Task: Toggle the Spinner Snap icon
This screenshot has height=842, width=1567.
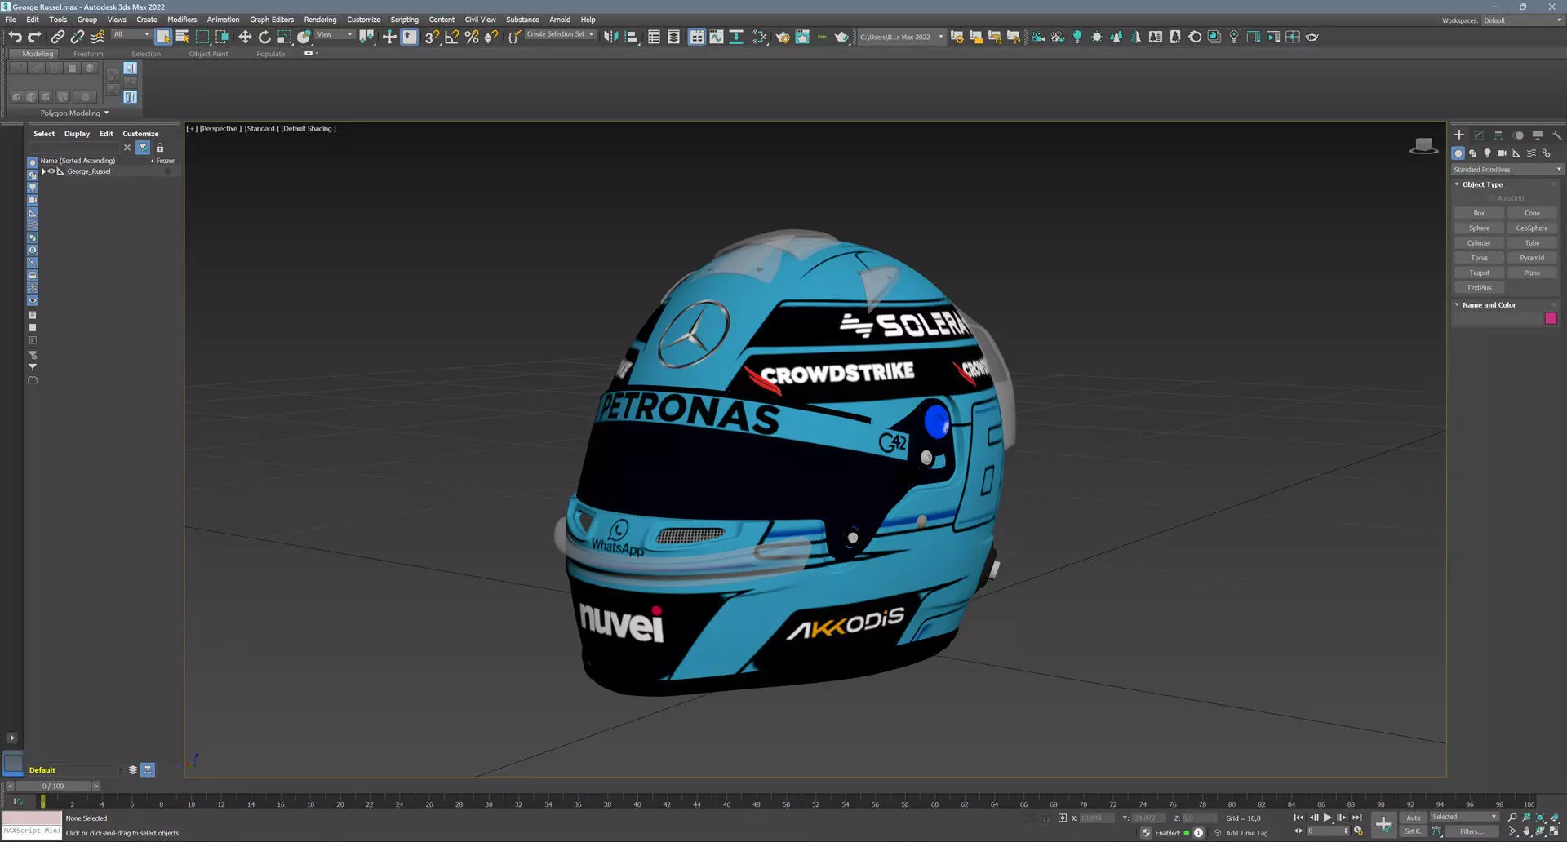Action: coord(491,37)
